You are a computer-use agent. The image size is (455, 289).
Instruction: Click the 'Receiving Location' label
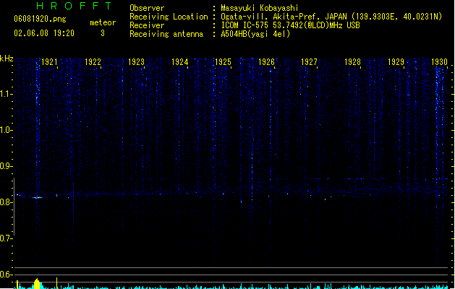(x=169, y=17)
